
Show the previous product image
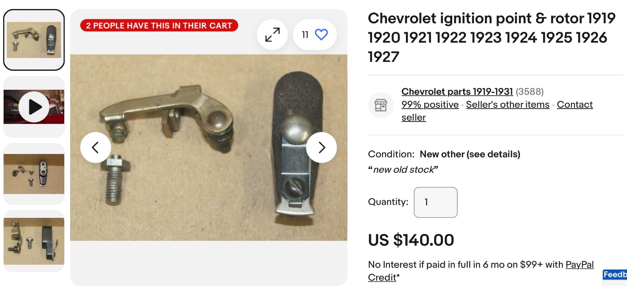pyautogui.click(x=95, y=147)
